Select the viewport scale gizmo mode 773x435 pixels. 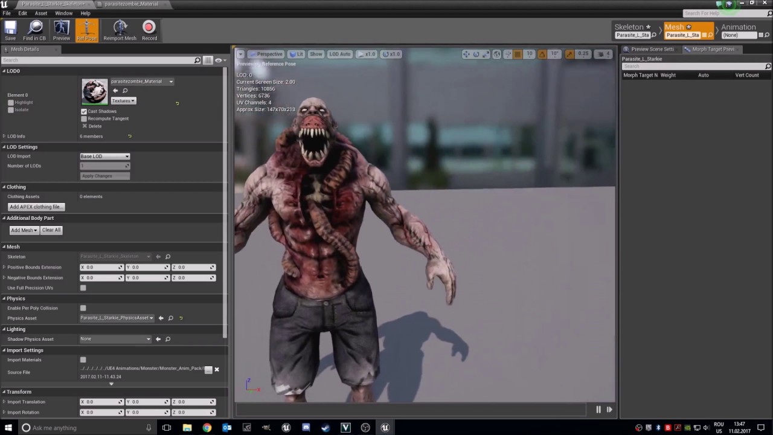(486, 54)
